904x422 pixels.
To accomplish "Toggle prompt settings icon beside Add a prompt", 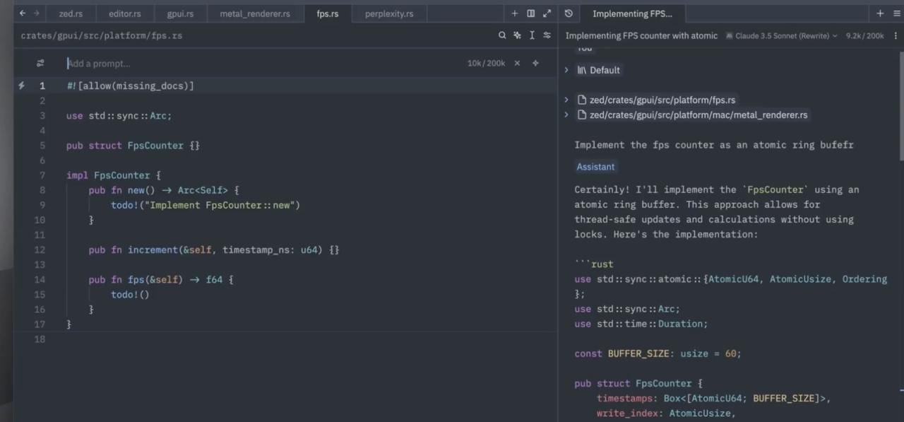I will click(x=40, y=64).
